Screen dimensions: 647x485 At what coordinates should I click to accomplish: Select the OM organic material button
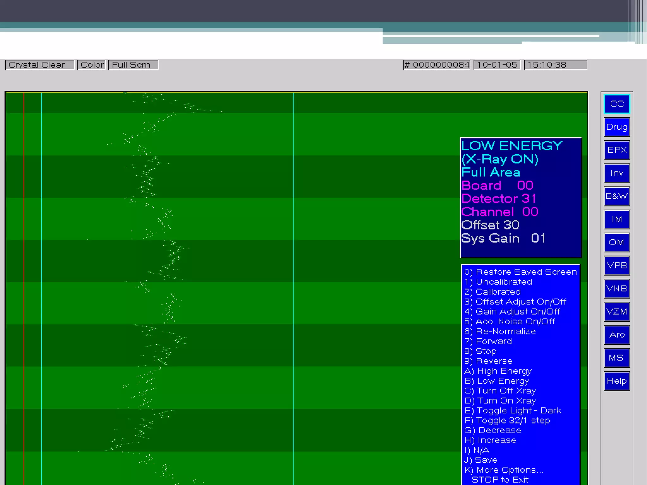[x=617, y=242]
